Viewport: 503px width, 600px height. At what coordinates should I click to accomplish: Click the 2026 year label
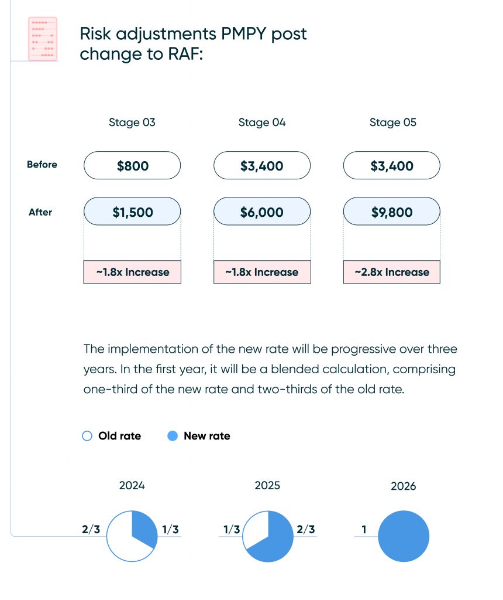click(x=403, y=486)
